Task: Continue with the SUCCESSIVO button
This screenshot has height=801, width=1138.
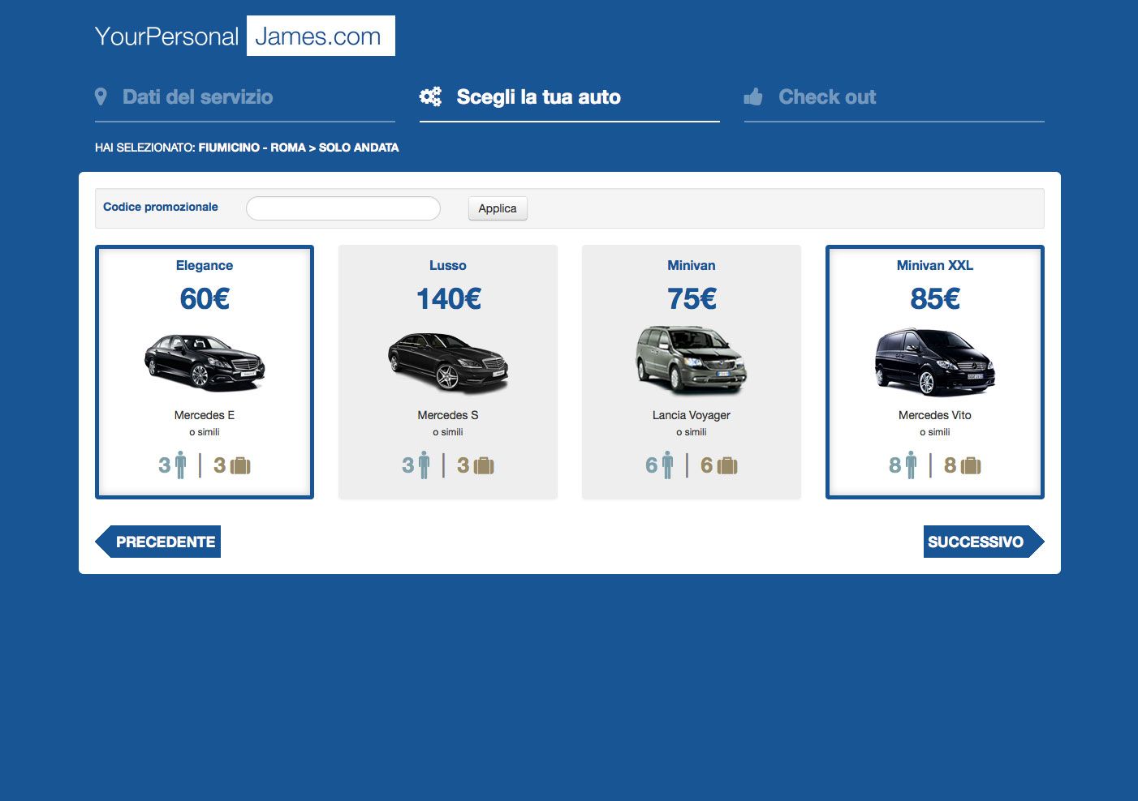Action: 984,542
